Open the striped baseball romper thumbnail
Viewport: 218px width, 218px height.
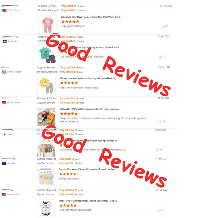coord(46,208)
